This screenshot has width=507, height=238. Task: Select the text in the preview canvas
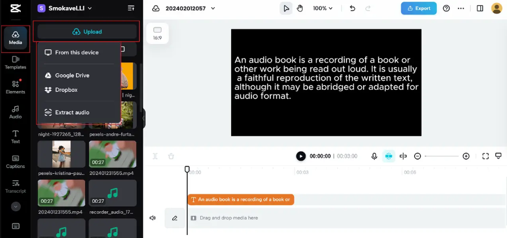326,78
